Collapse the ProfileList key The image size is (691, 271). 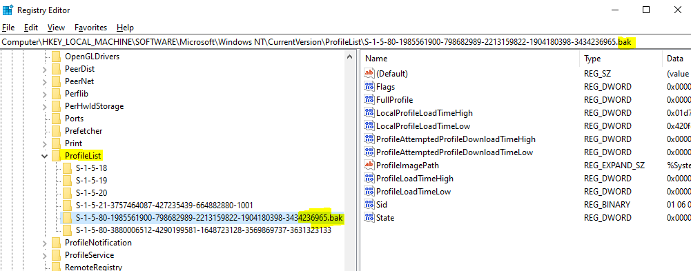coord(44,156)
